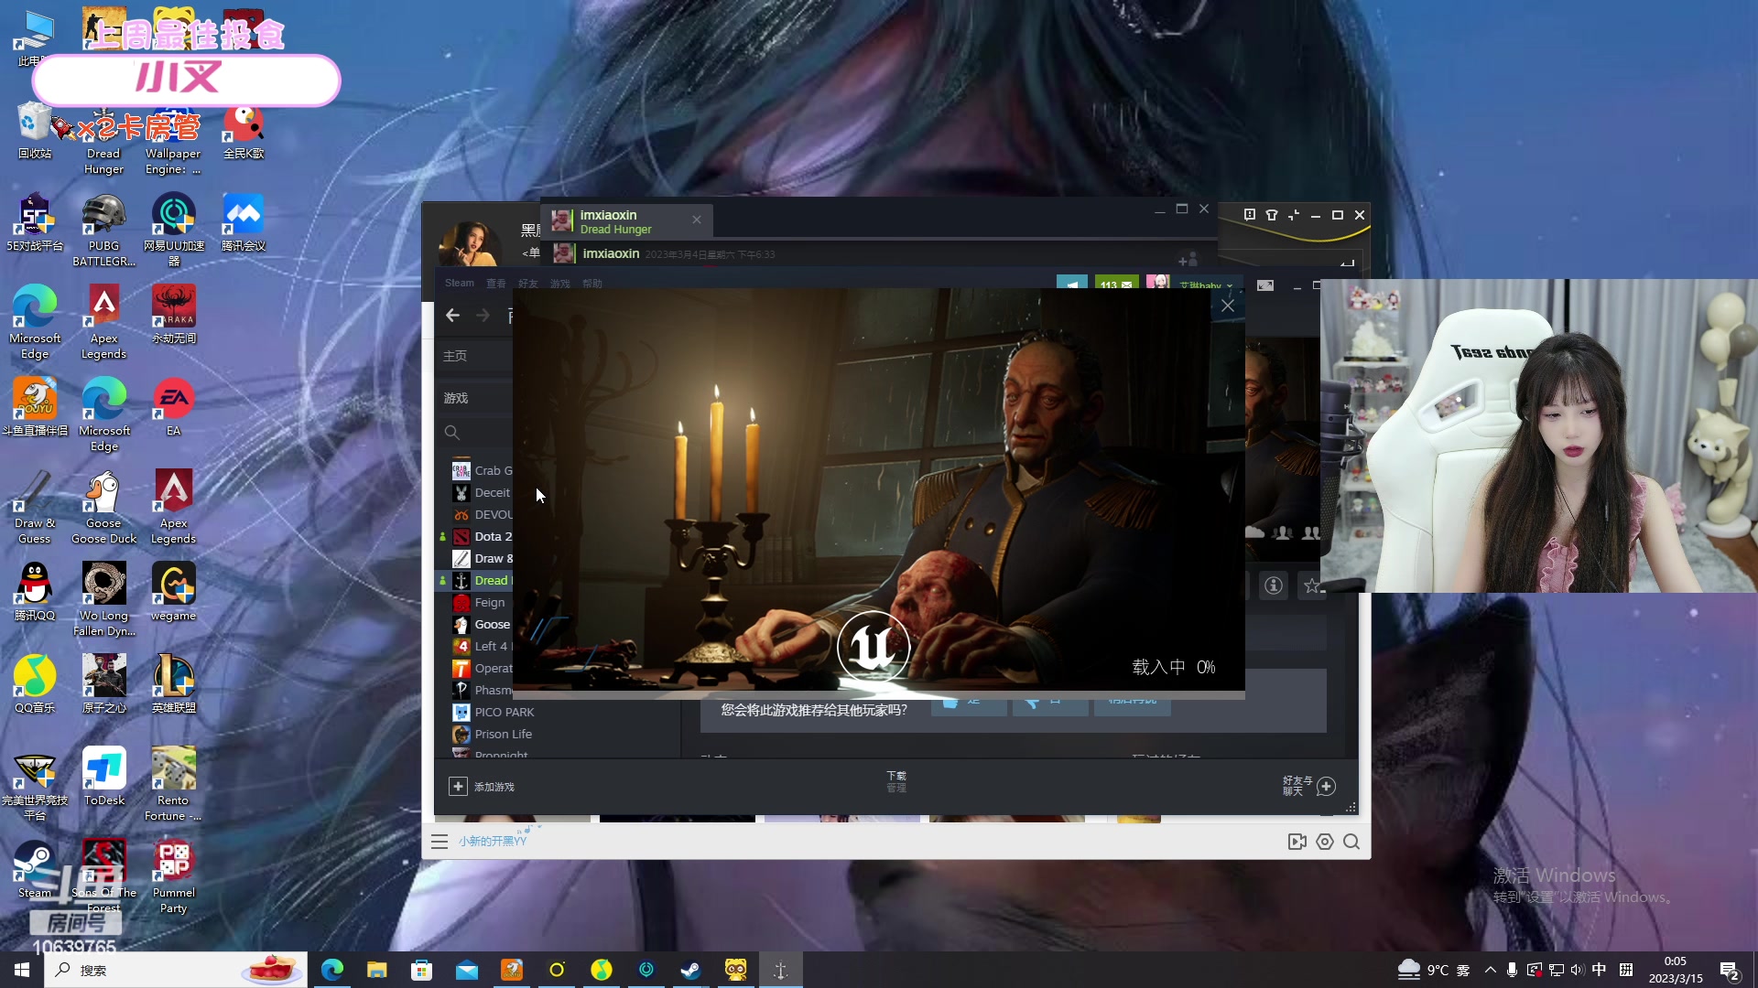
Task: Open 帮助 menu in Steam
Action: (x=592, y=284)
